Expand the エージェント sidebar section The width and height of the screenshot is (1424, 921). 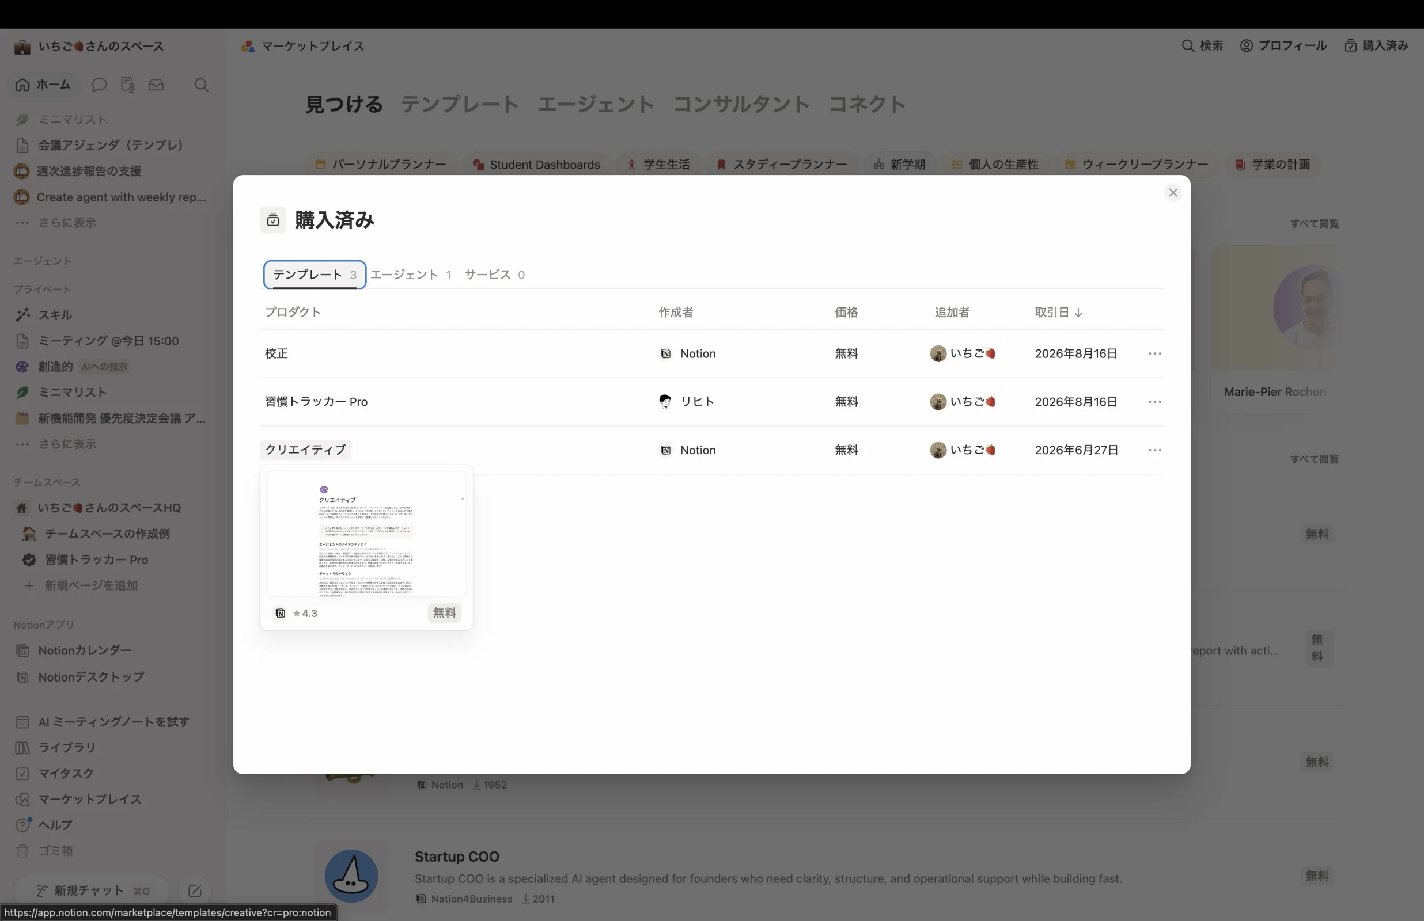[42, 261]
